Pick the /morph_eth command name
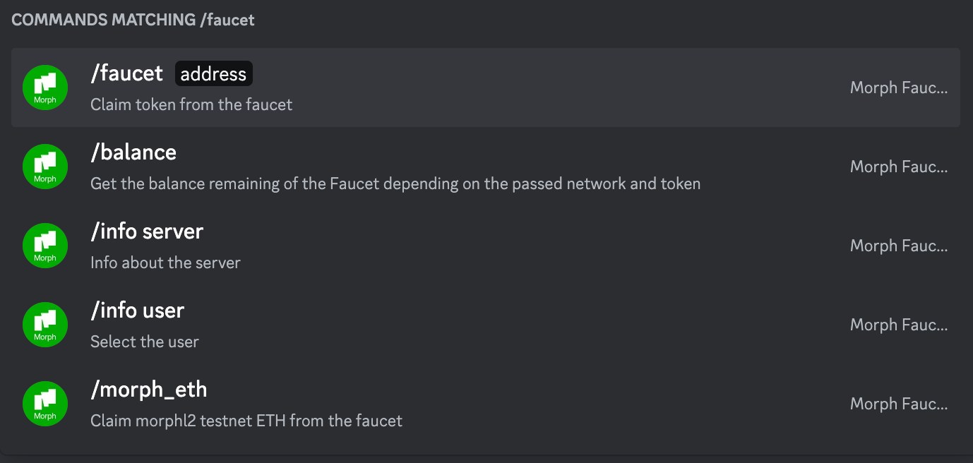973x463 pixels. click(x=148, y=390)
